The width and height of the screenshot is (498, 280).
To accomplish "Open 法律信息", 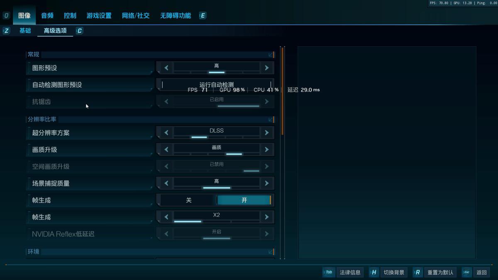I will [x=350, y=273].
